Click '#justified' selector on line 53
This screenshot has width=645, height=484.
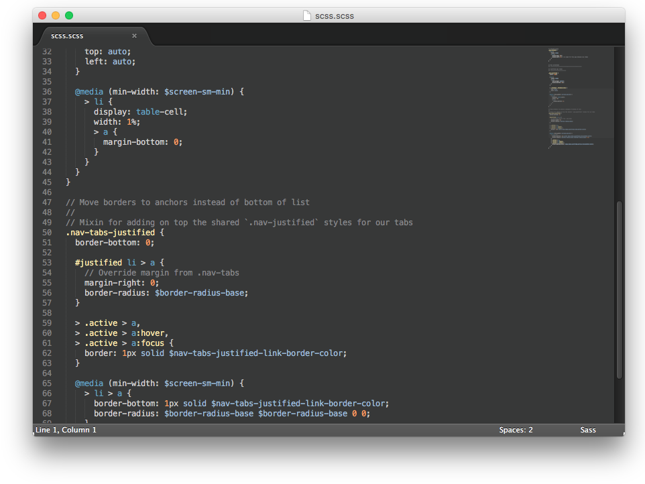(x=99, y=263)
